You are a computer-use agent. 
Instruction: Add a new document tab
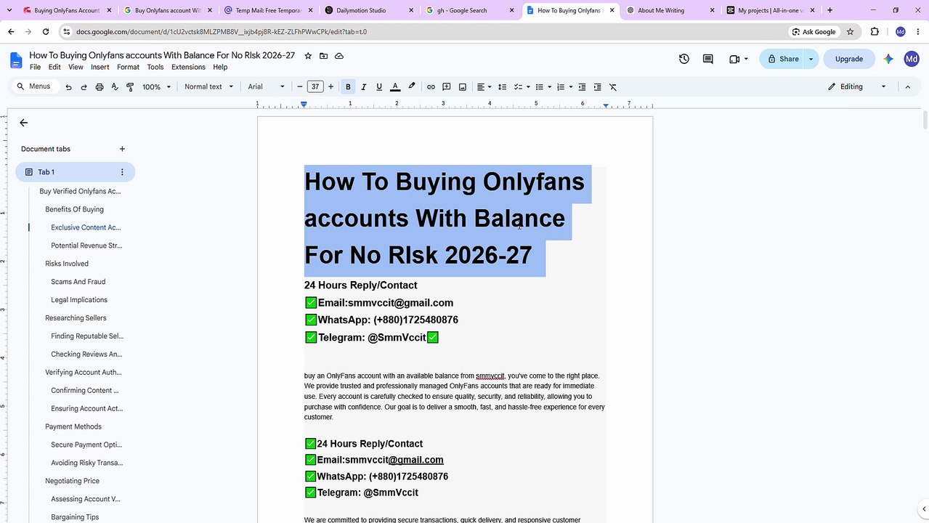coord(122,149)
